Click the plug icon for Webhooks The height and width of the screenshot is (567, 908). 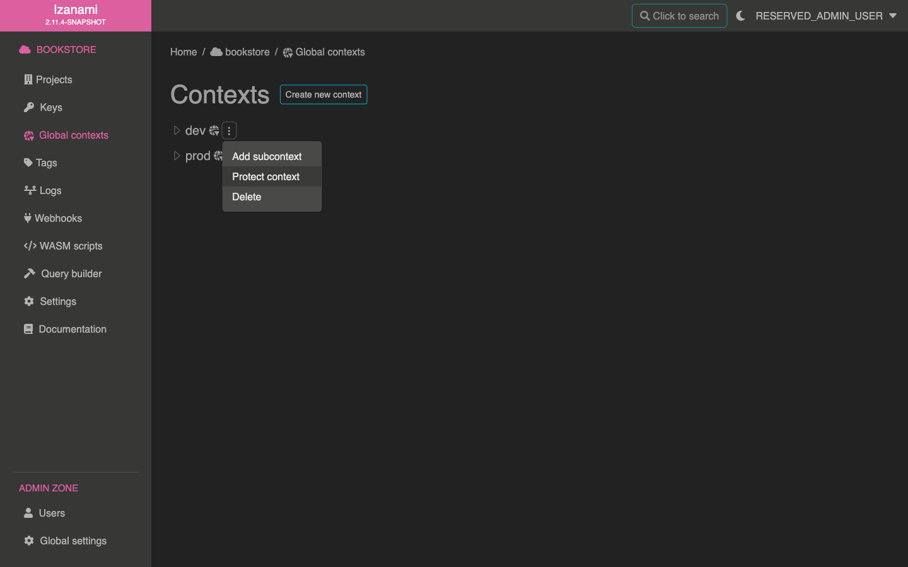28,218
